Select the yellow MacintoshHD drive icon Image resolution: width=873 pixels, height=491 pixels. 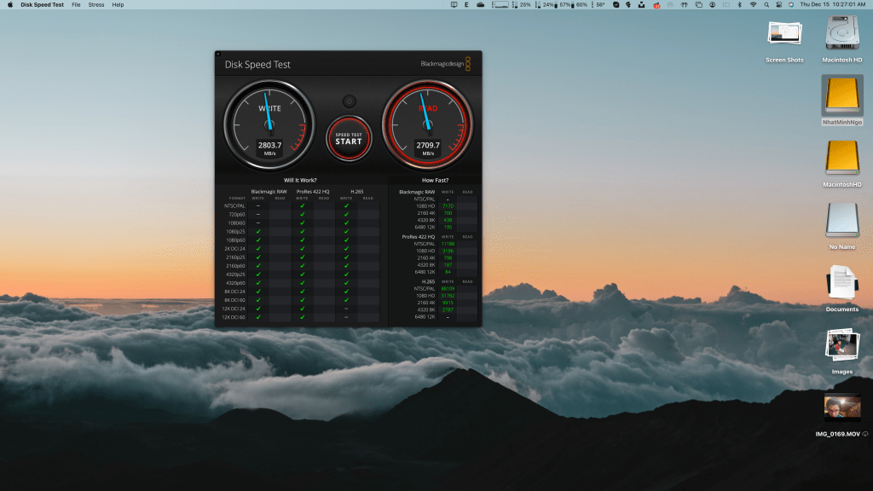pyautogui.click(x=842, y=159)
